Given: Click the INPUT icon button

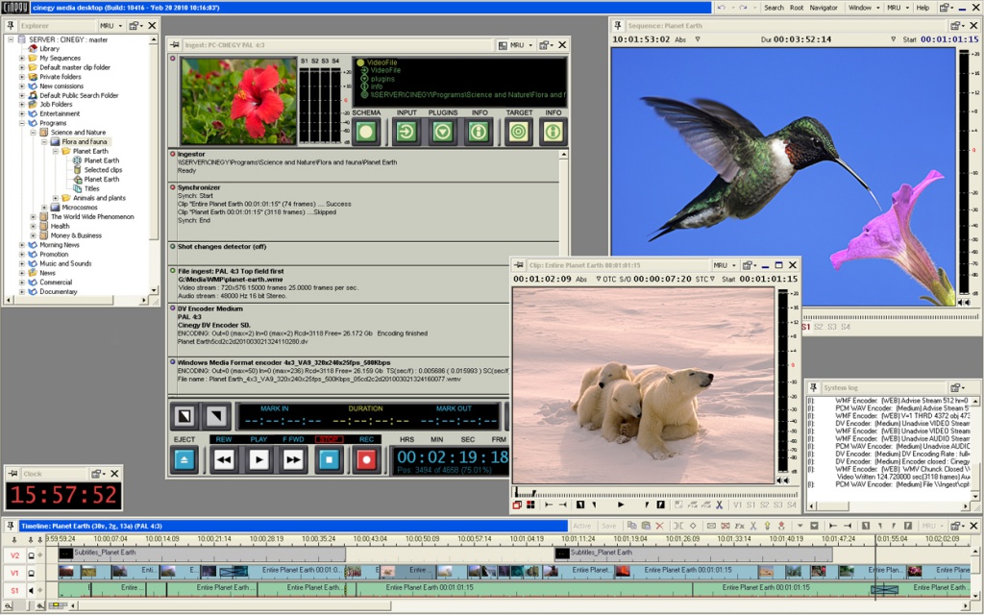Looking at the screenshot, I should tap(406, 132).
